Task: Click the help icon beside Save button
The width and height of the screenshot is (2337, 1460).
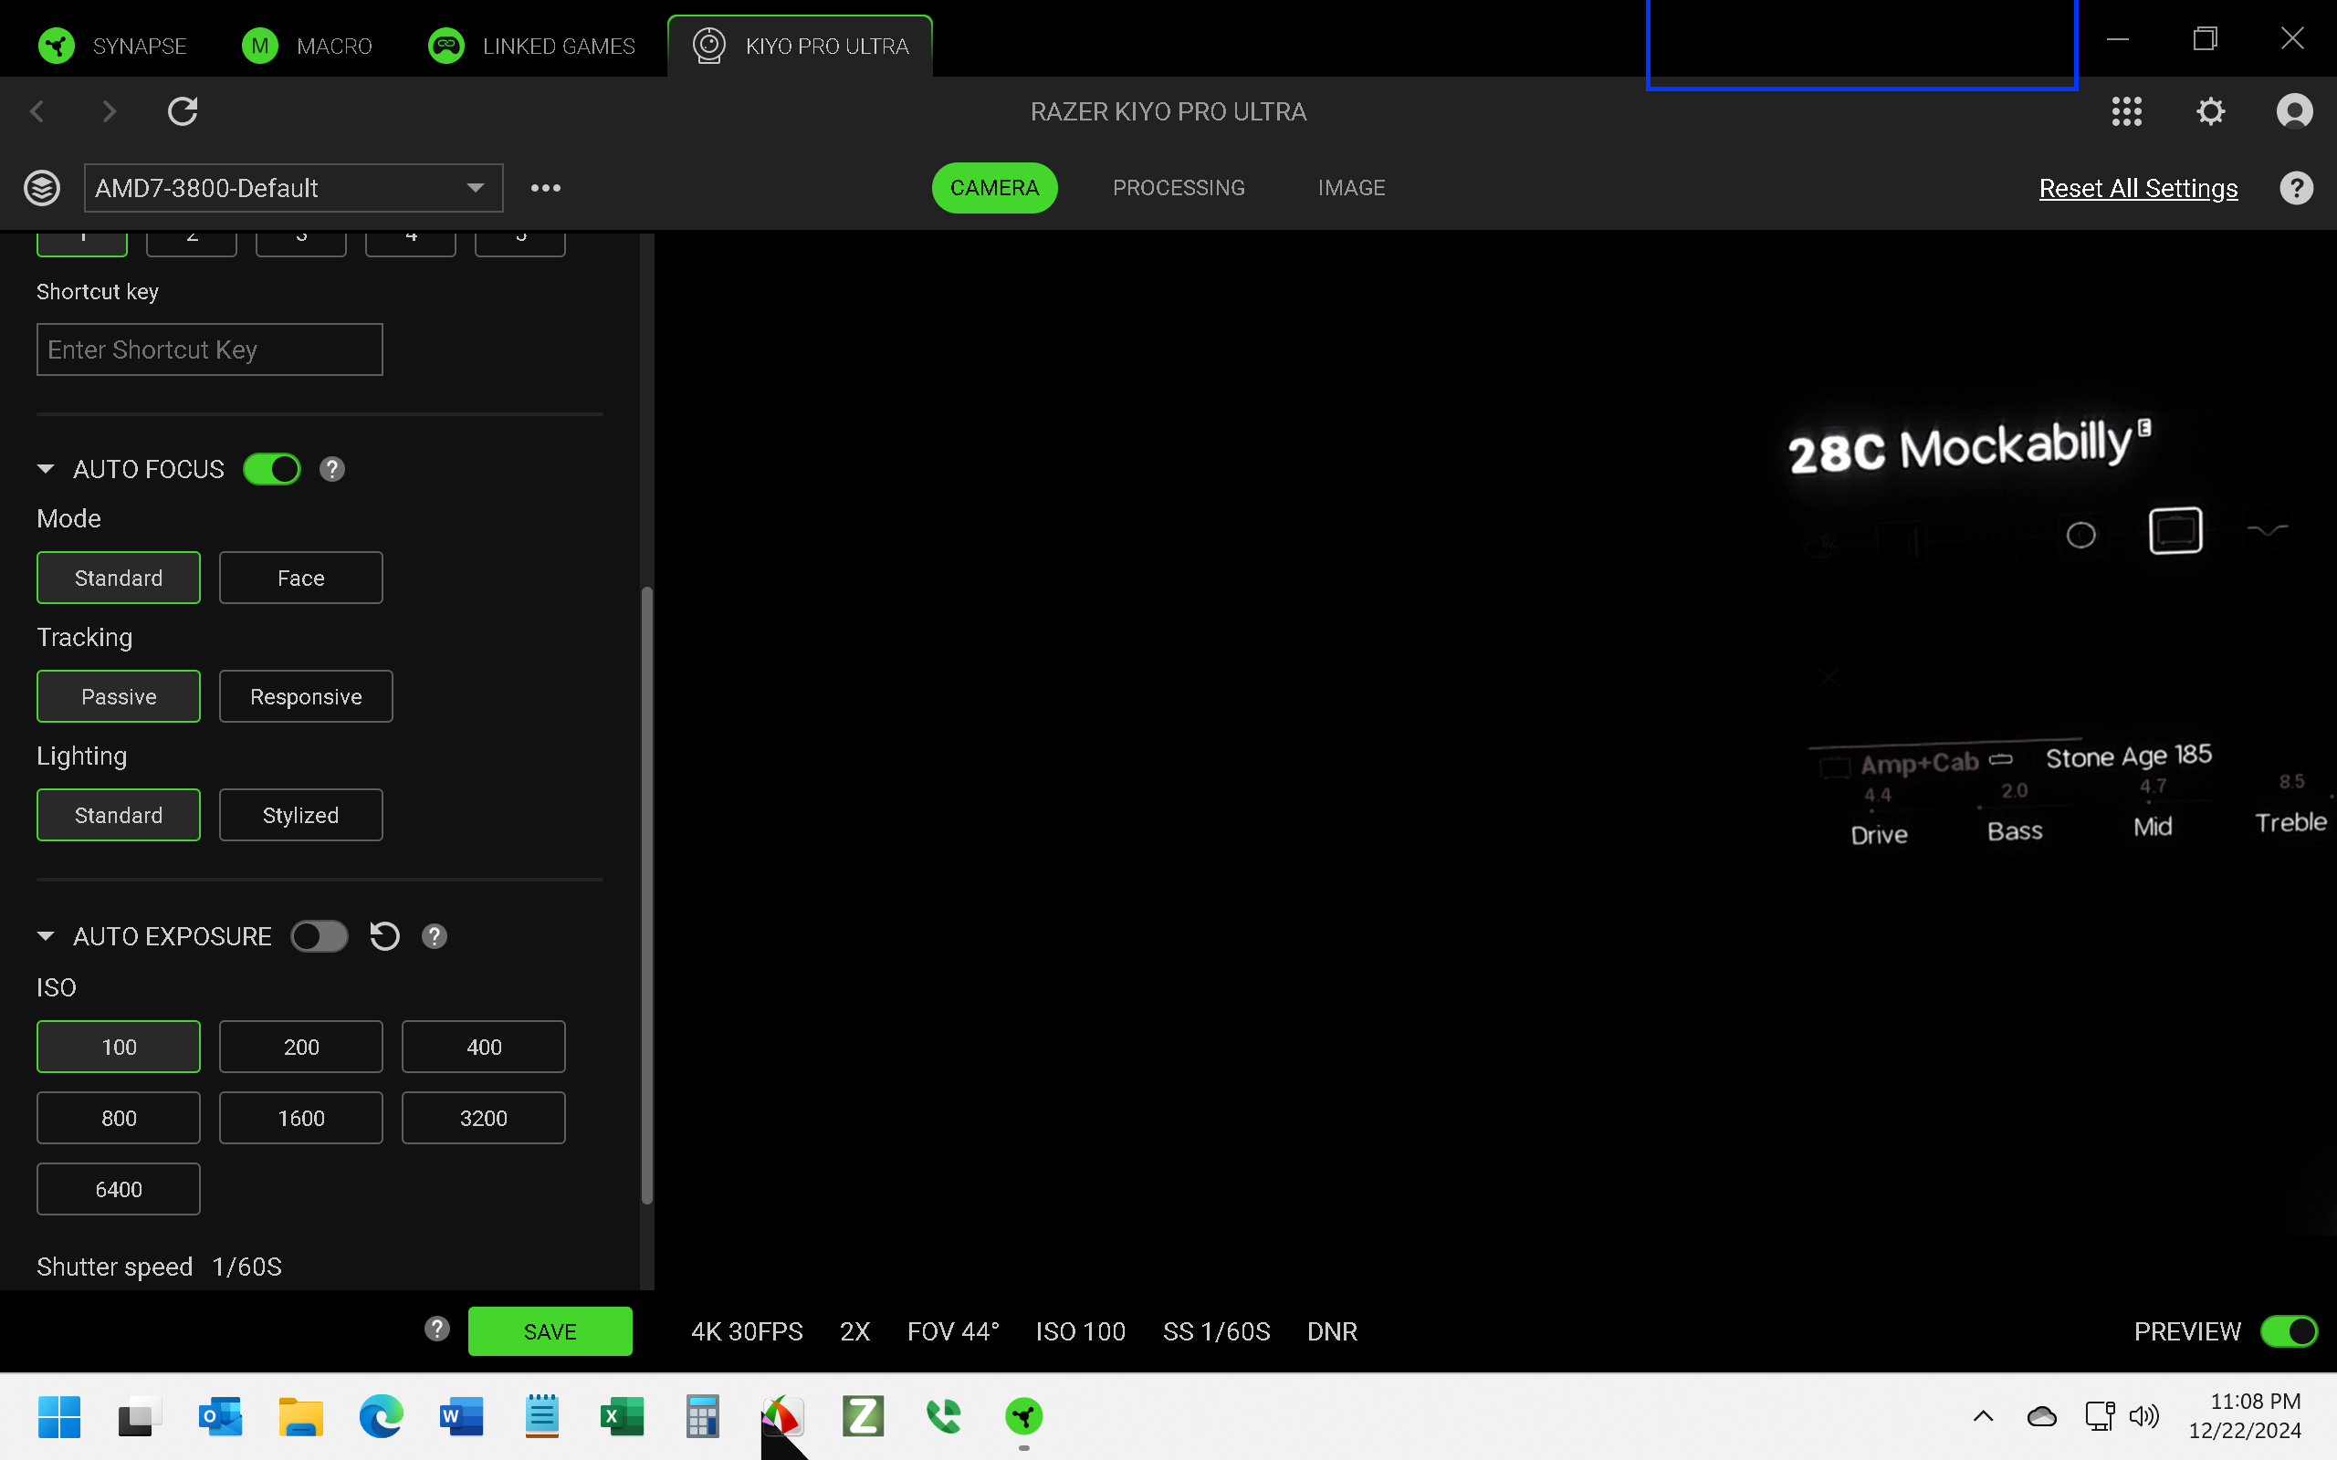Action: [436, 1329]
